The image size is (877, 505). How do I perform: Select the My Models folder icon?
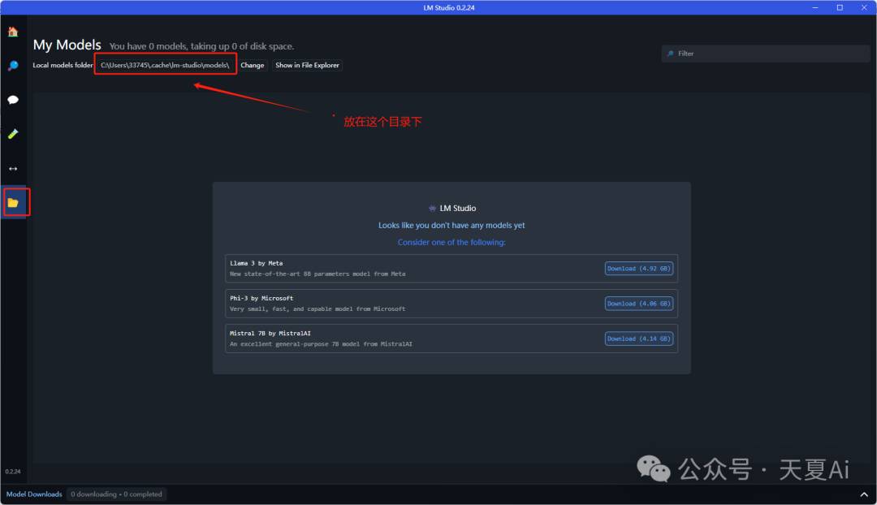[13, 202]
